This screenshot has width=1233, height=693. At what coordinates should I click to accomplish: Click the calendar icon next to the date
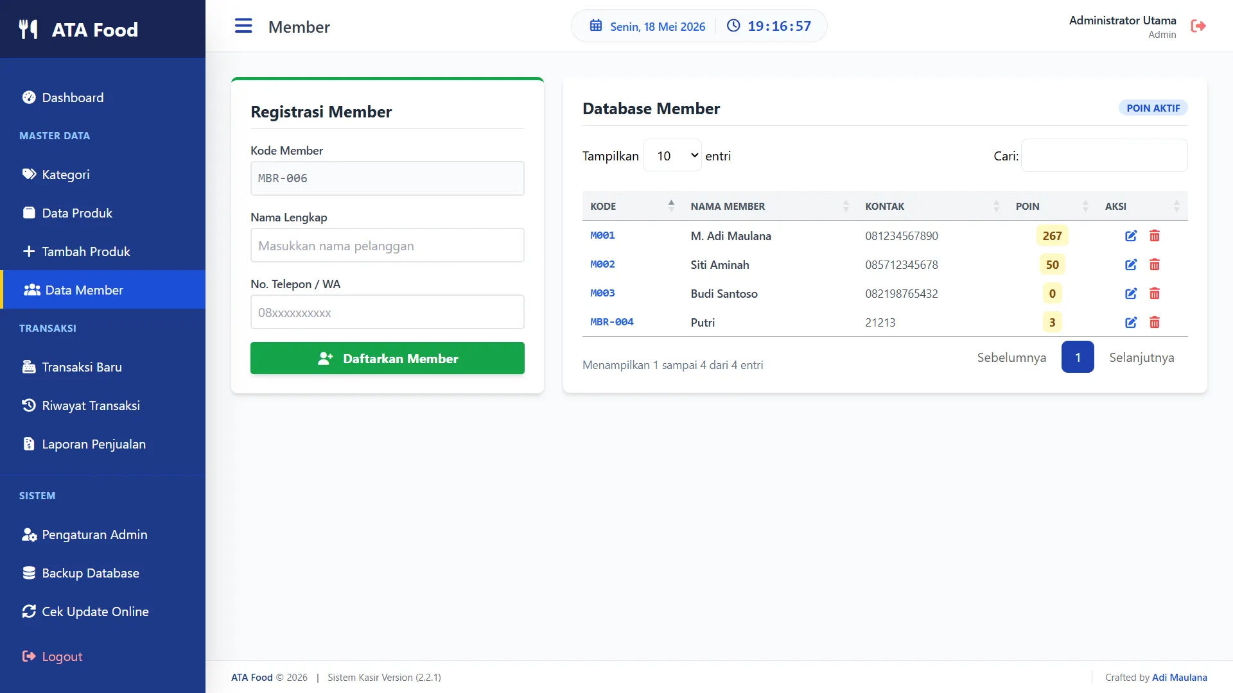tap(596, 26)
